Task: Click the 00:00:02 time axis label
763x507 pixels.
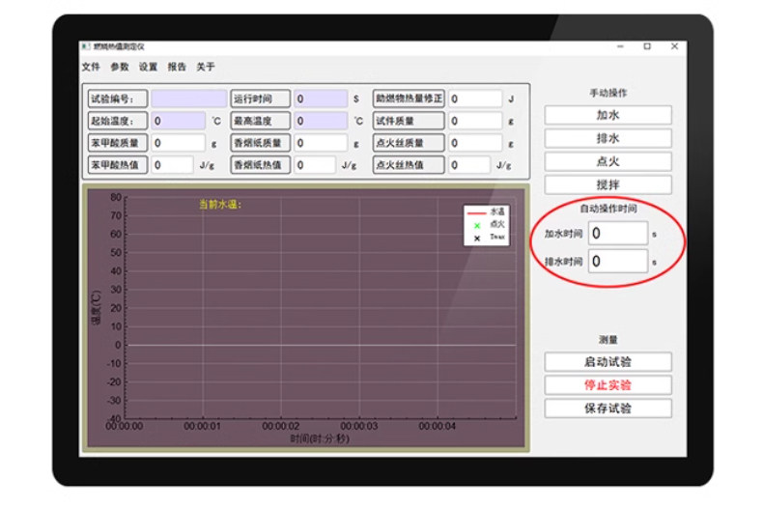Action: click(x=281, y=426)
